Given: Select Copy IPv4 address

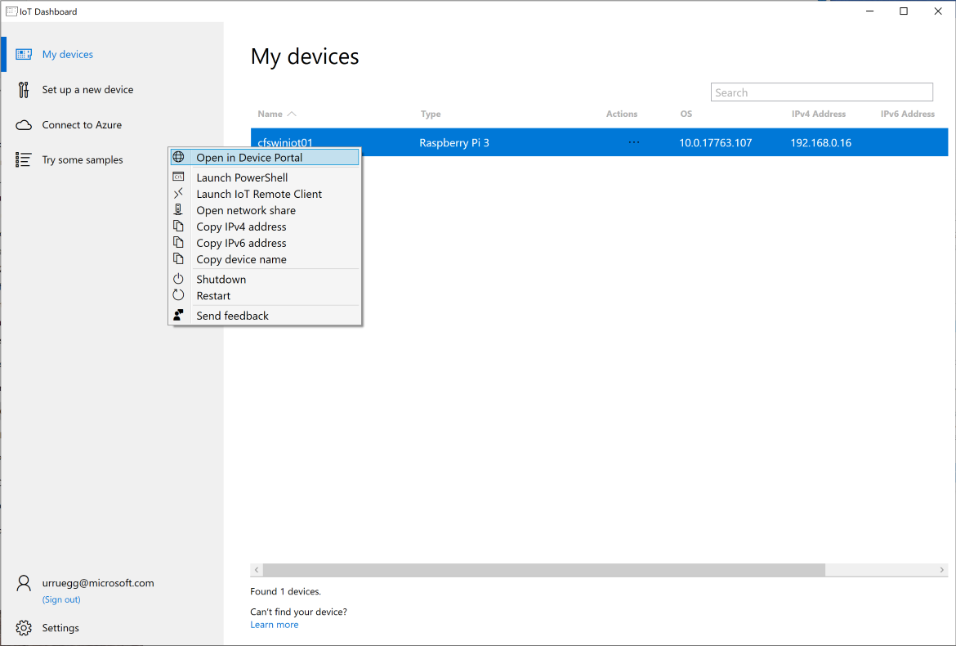Looking at the screenshot, I should pyautogui.click(x=241, y=227).
